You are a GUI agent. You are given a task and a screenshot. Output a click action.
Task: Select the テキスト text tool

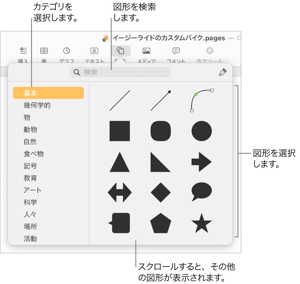click(93, 51)
